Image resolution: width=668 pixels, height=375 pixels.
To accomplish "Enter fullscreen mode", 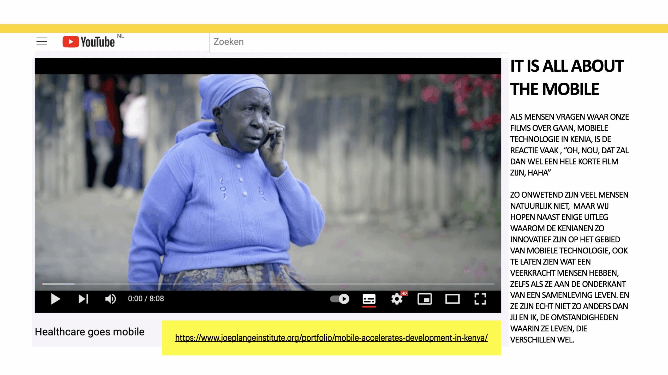I will 480,299.
